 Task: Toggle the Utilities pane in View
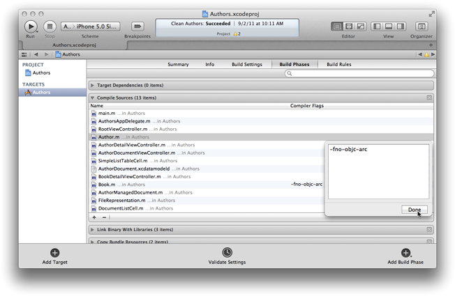[x=401, y=26]
